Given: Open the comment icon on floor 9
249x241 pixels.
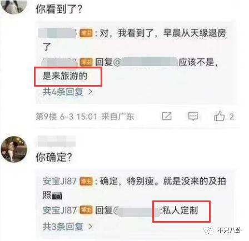Looking at the screenshot, I should pos(193,116).
